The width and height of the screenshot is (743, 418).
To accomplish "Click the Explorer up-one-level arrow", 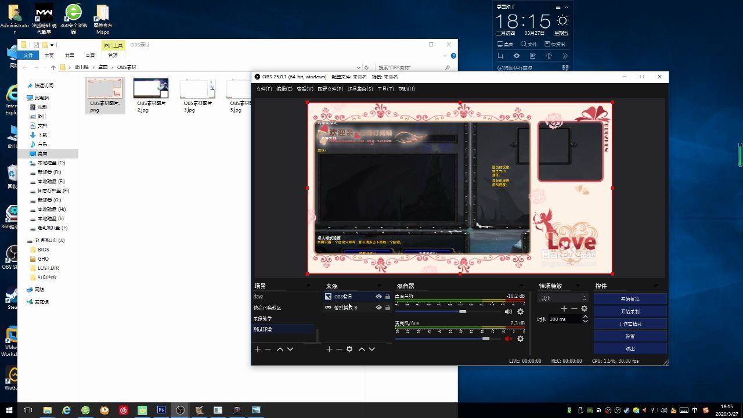I will 53,67.
